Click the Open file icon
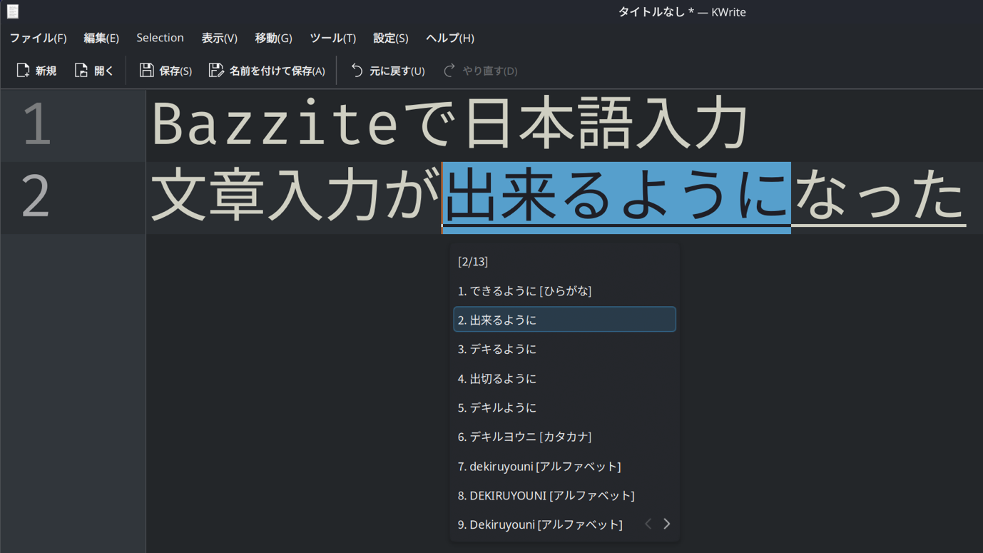Image resolution: width=983 pixels, height=553 pixels. coord(81,70)
